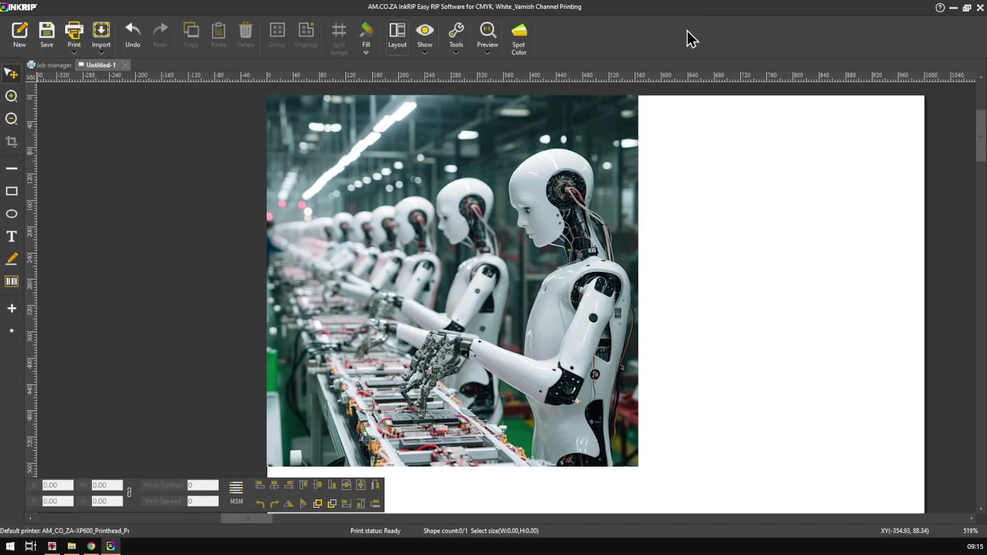The height and width of the screenshot is (555, 987).
Task: Choose the Ellipse shape tool
Action: tap(12, 214)
